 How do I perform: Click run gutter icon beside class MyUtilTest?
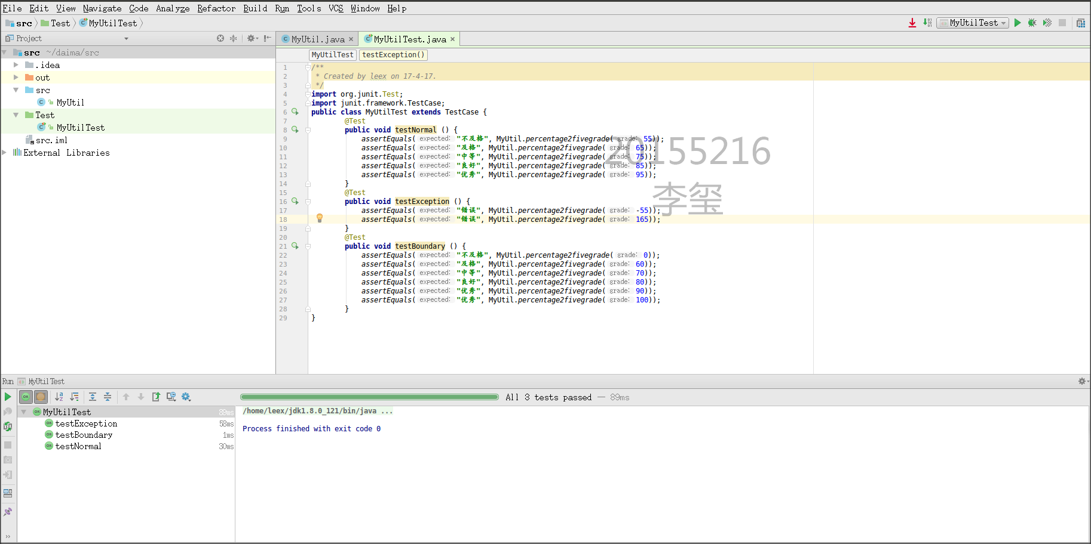[295, 112]
